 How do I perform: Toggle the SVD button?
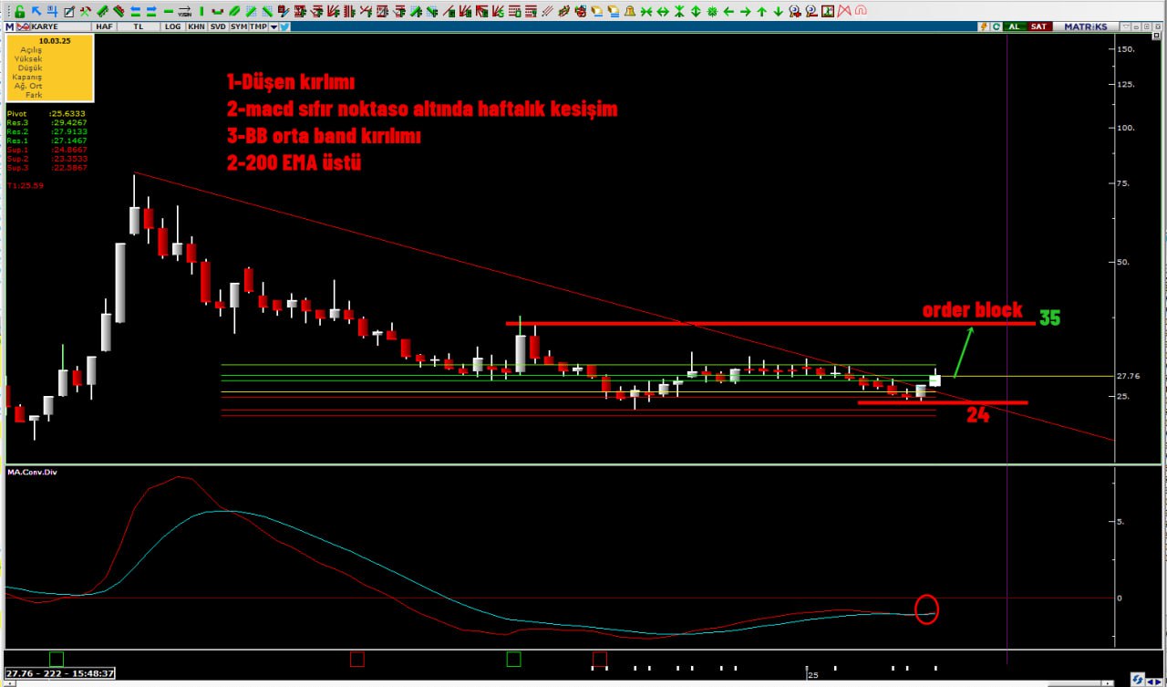coord(217,26)
